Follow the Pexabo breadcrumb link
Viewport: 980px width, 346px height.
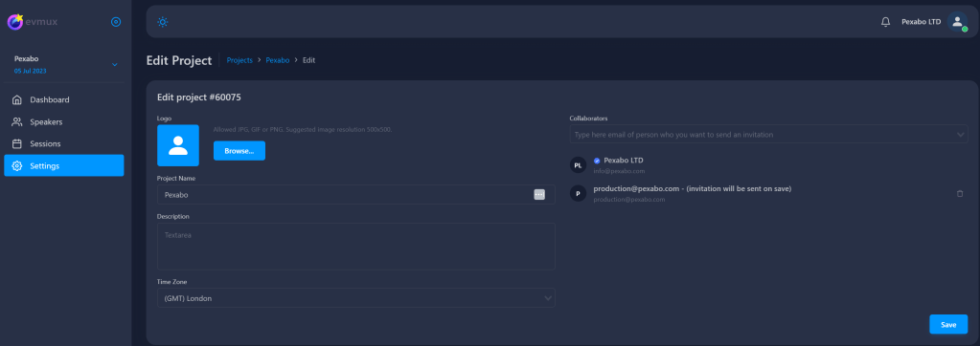[x=278, y=60]
